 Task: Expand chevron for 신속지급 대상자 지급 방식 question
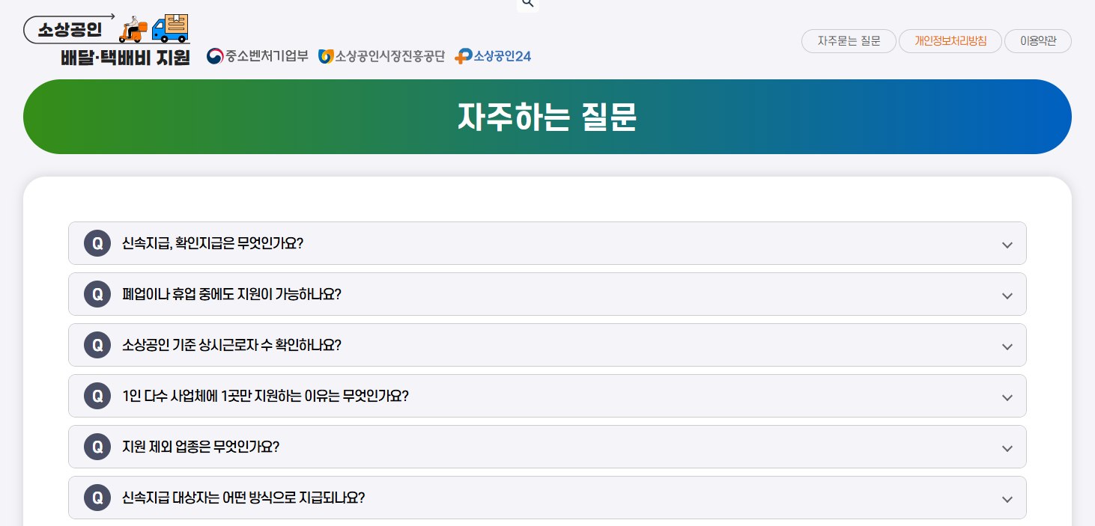pos(1007,499)
